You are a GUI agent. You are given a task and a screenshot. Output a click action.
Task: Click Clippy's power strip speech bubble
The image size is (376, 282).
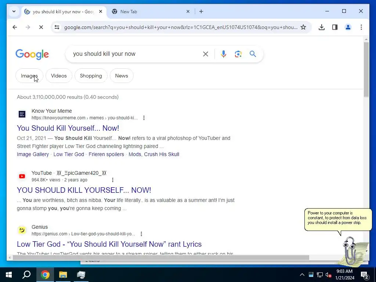pyautogui.click(x=338, y=220)
